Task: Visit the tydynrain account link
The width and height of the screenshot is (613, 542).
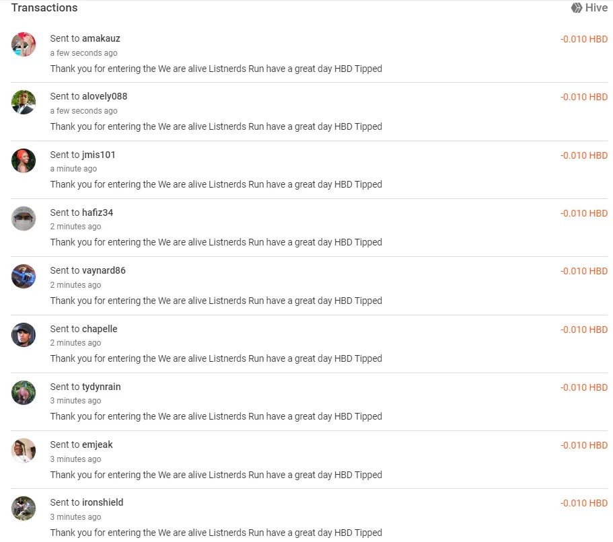Action: pyautogui.click(x=101, y=387)
